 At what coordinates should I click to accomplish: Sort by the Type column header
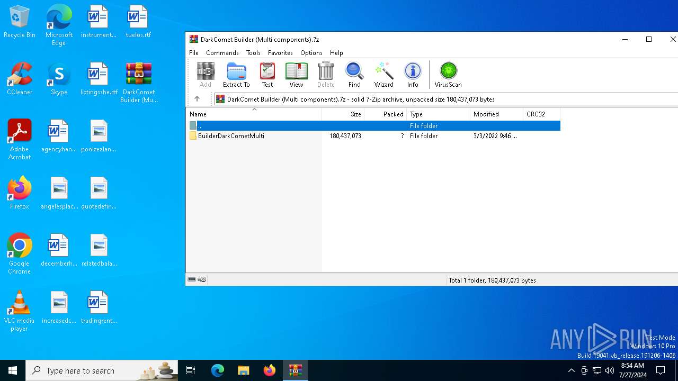[439, 114]
